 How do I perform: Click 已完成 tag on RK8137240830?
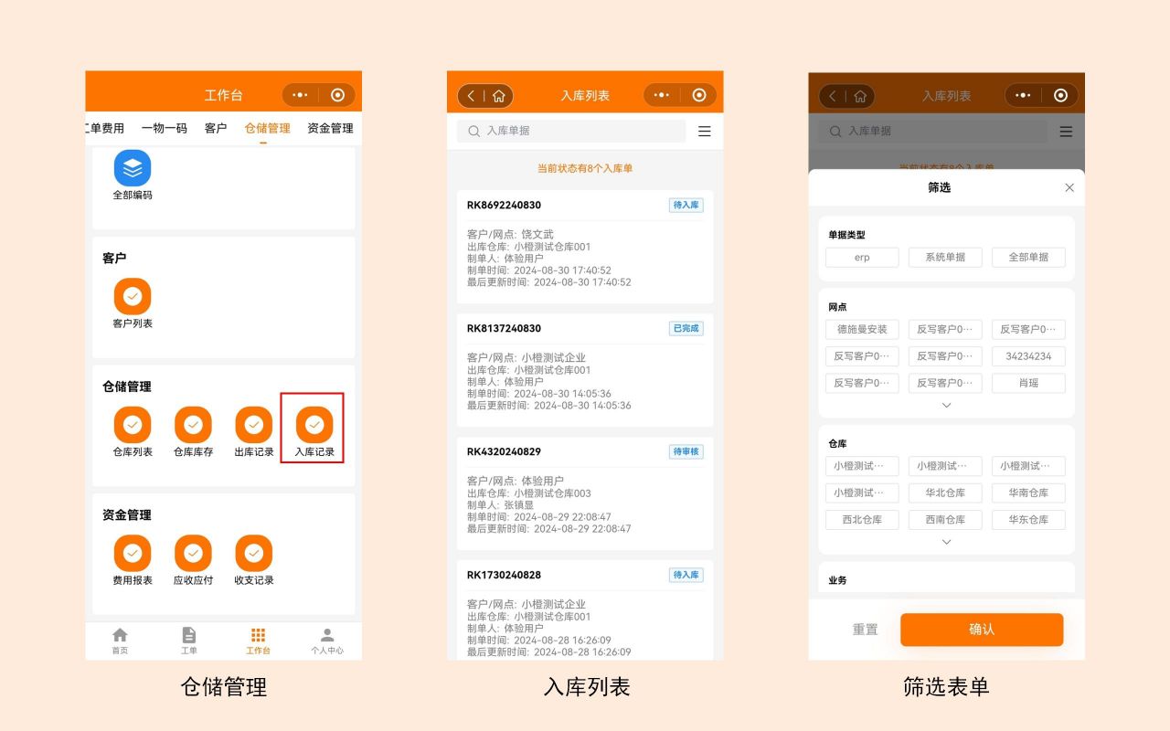click(x=686, y=329)
